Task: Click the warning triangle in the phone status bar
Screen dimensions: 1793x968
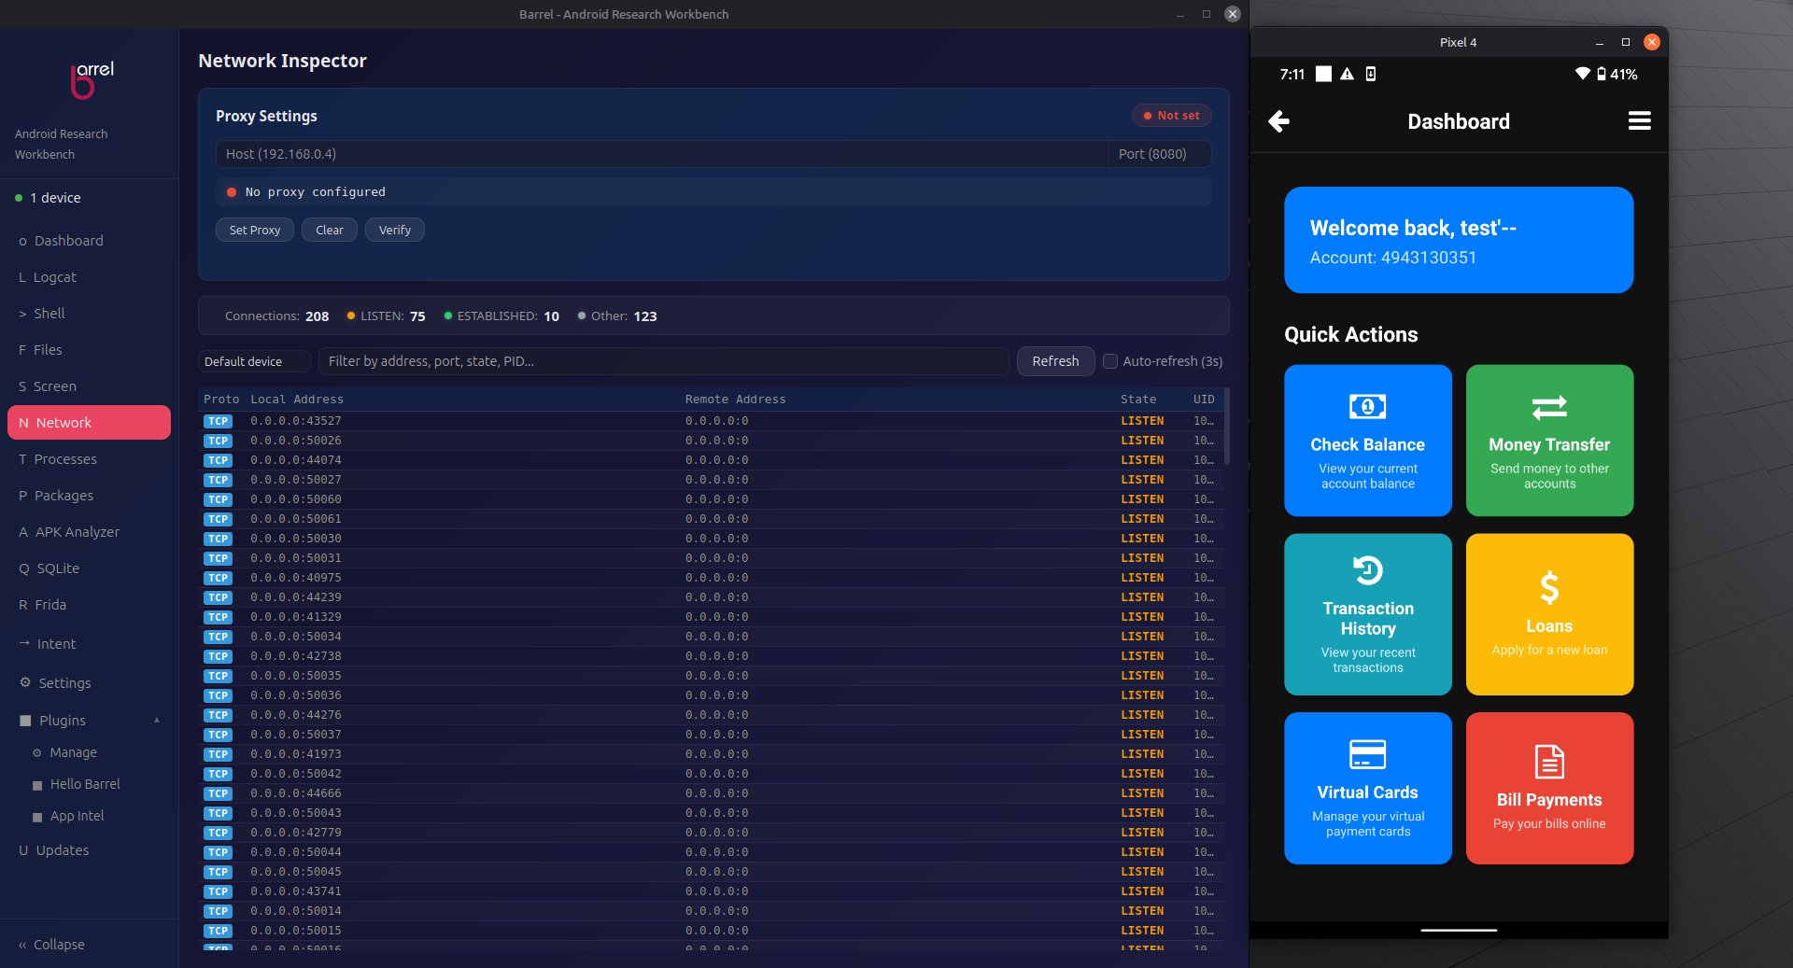Action: [x=1347, y=74]
